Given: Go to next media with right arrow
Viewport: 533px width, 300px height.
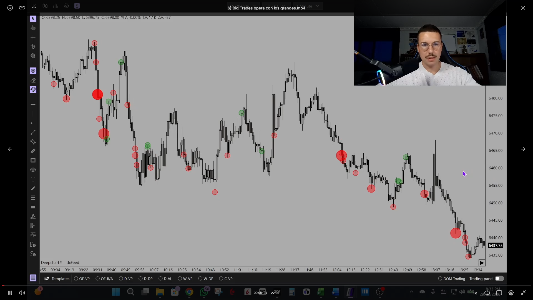Looking at the screenshot, I should coord(523,149).
